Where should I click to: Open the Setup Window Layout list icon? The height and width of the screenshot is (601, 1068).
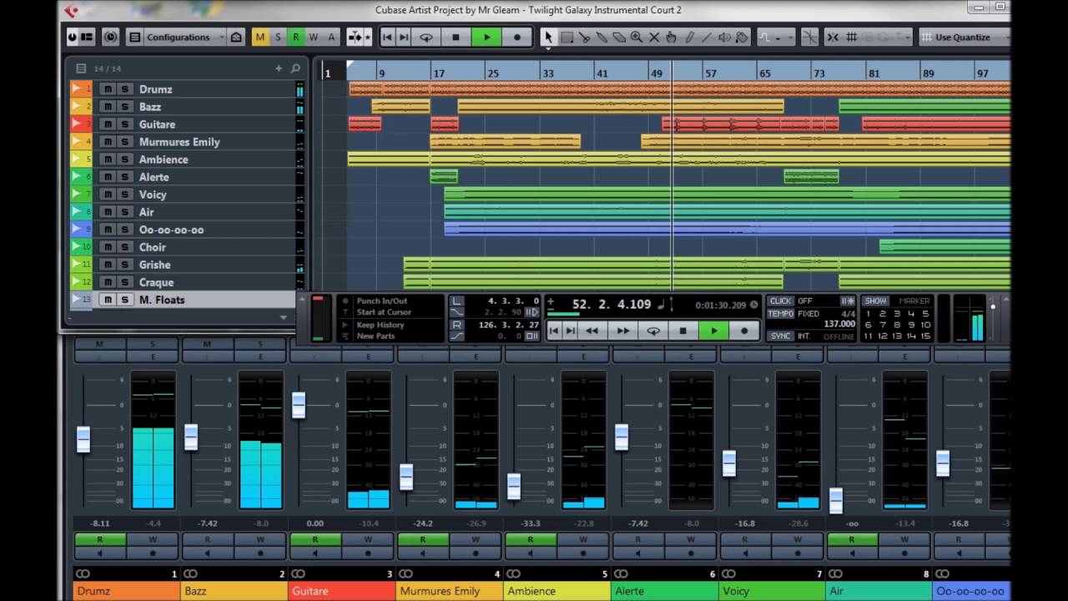(x=134, y=37)
